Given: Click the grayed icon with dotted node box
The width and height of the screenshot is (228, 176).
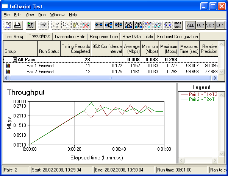Looking at the screenshot, I should tap(168, 25).
